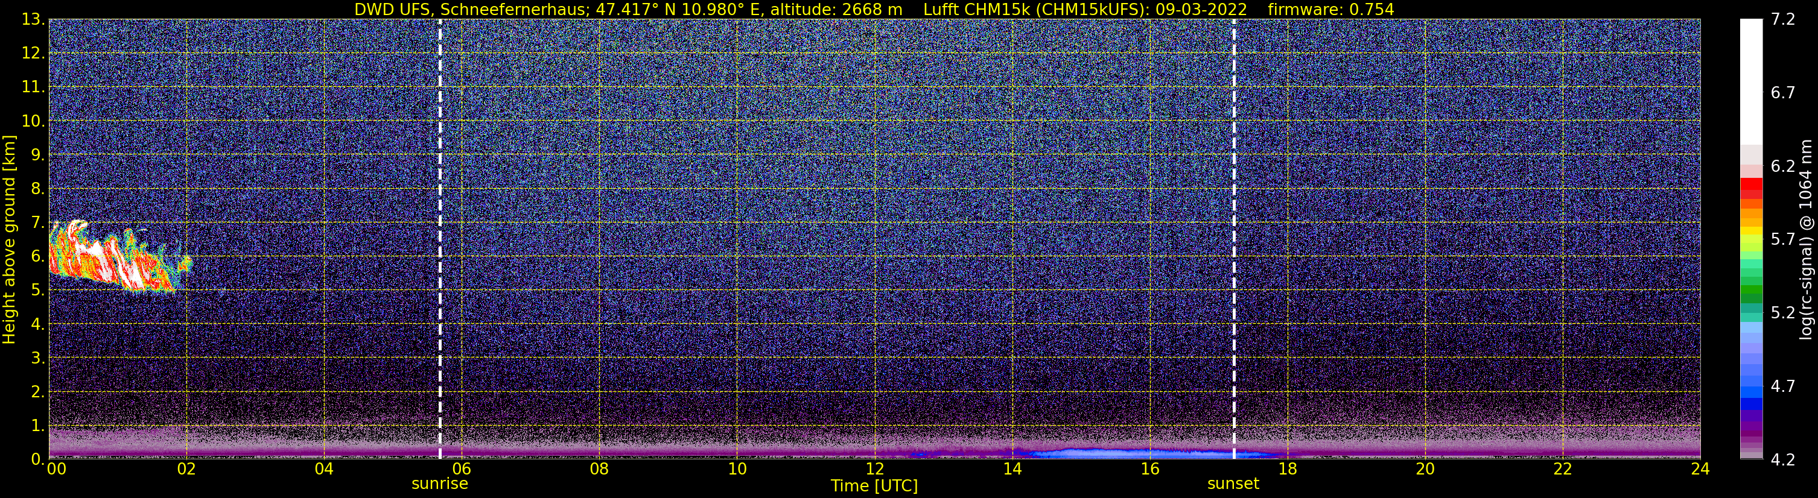Click the 'sunrise' label below the axis
The height and width of the screenshot is (498, 1818).
pyautogui.click(x=440, y=484)
